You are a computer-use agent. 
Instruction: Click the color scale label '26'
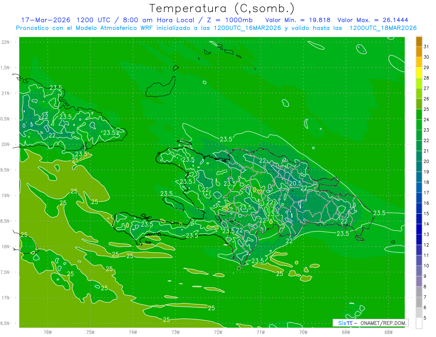pos(427,99)
